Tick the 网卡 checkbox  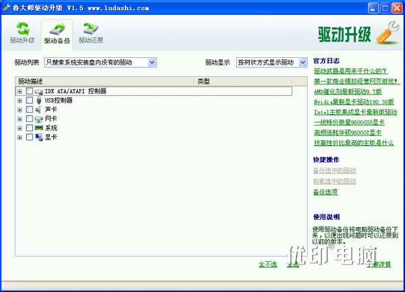(30, 119)
